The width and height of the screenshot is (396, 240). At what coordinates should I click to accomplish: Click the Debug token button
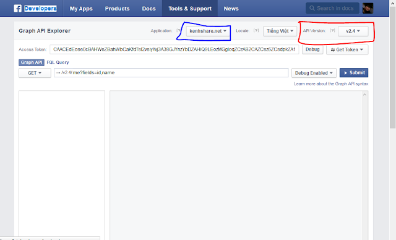tap(312, 49)
